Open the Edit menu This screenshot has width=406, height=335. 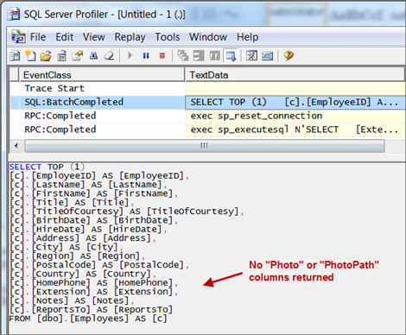65,37
